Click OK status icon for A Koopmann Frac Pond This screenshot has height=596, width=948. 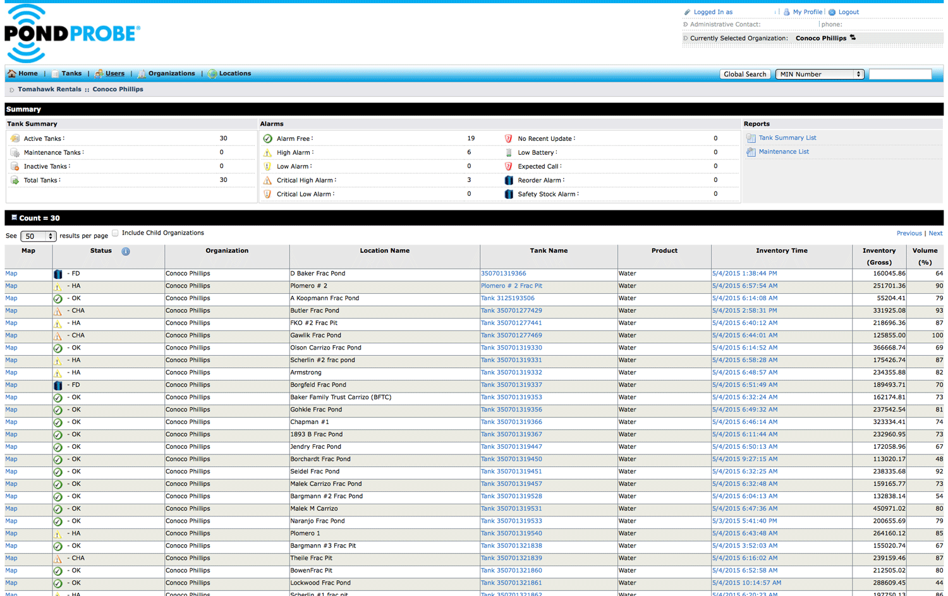(x=58, y=299)
